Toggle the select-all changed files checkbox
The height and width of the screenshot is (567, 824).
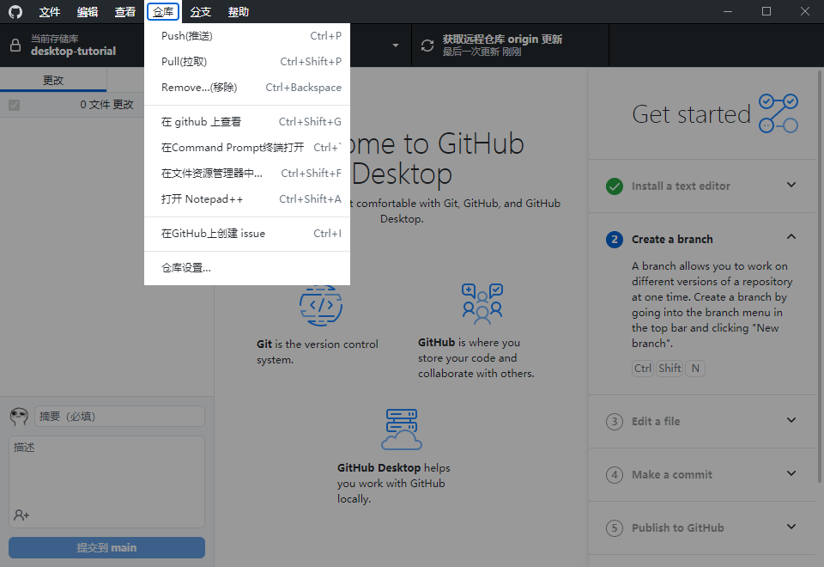[x=15, y=105]
